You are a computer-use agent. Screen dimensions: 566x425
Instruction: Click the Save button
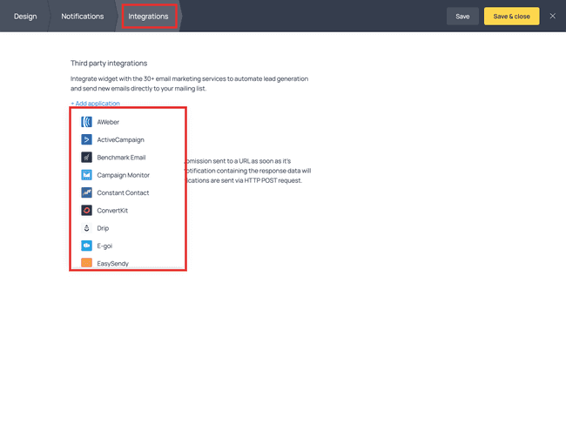click(x=462, y=17)
